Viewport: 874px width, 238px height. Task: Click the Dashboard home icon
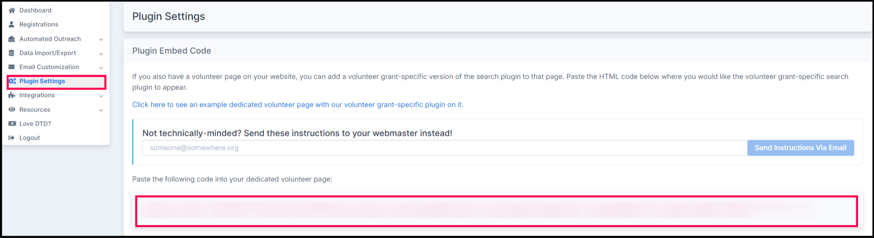tap(12, 10)
